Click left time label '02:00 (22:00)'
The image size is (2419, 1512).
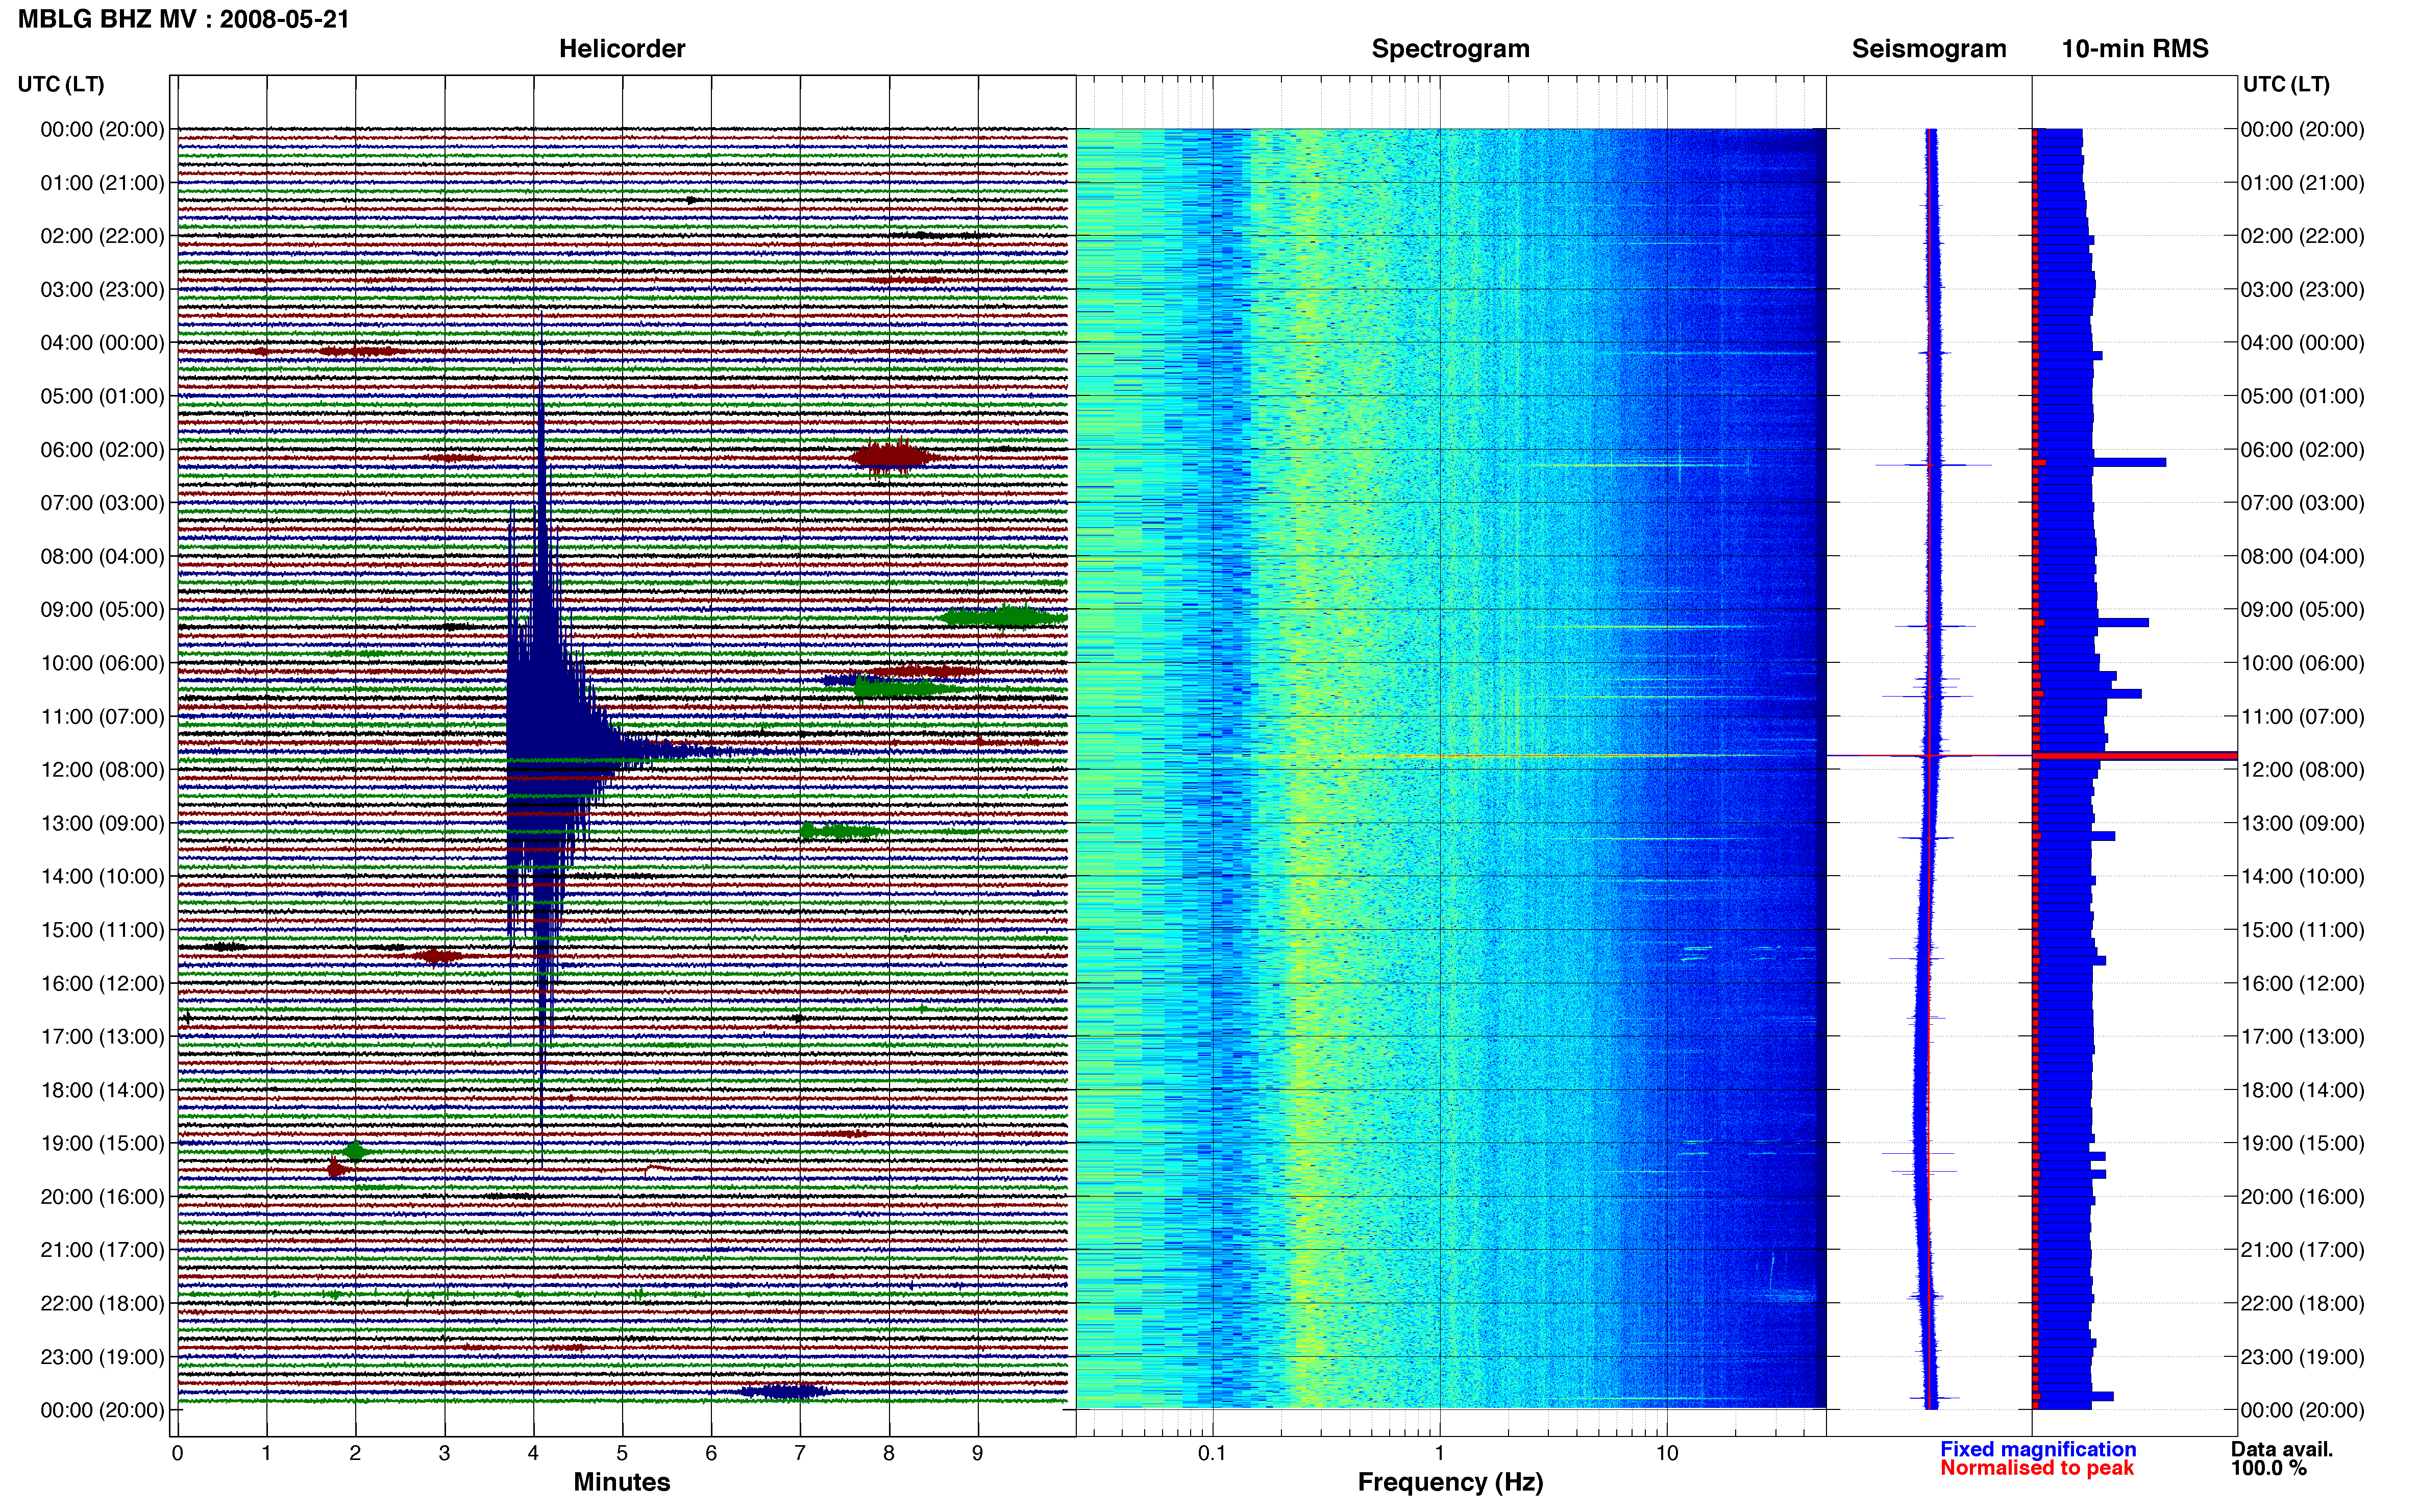coord(102,236)
